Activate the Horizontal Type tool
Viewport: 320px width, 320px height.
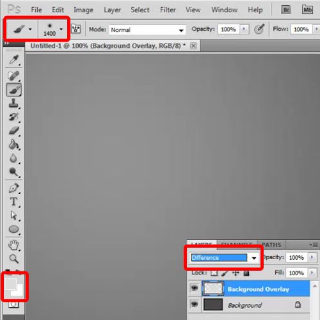point(14,202)
